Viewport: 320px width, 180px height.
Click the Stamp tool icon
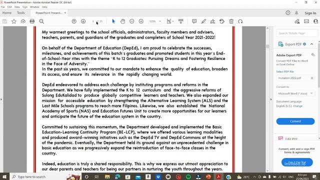[222, 21]
